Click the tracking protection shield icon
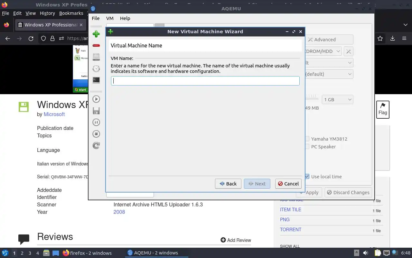This screenshot has height=258, width=412. pyautogui.click(x=43, y=38)
